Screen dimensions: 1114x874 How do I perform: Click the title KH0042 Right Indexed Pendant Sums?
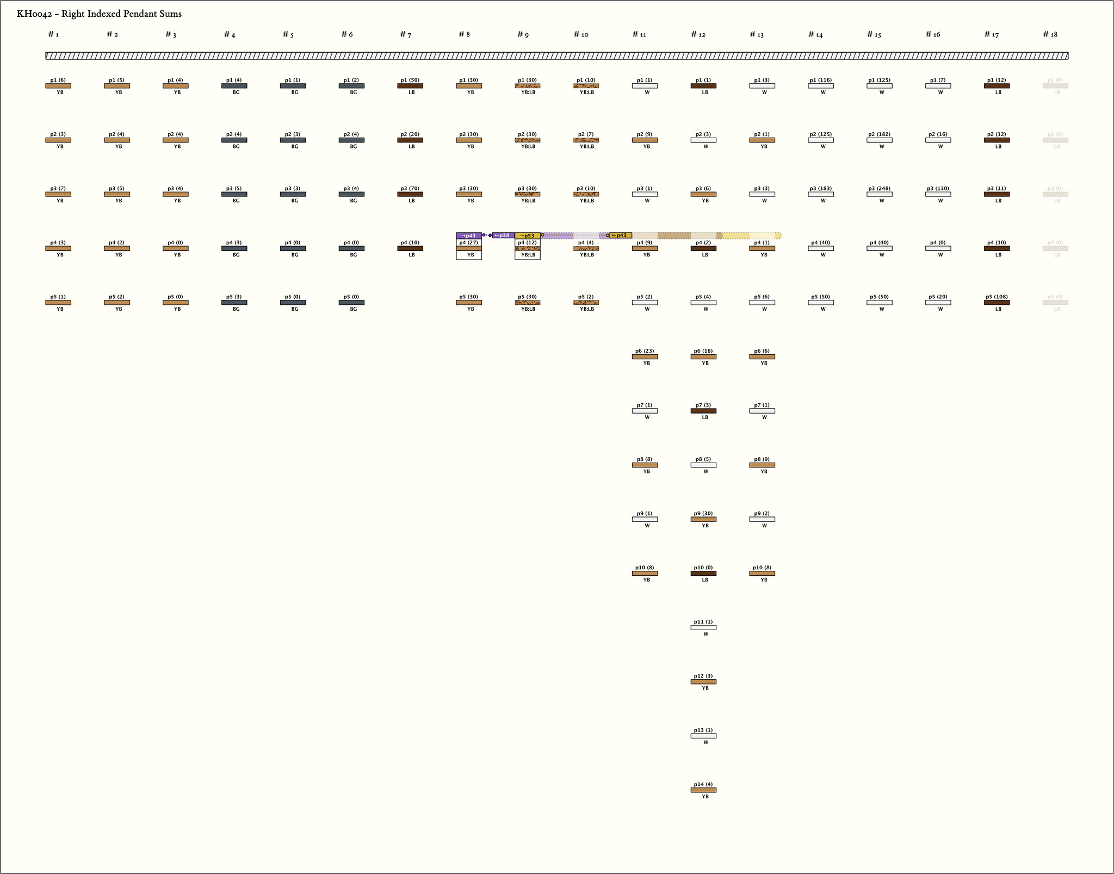pos(99,14)
